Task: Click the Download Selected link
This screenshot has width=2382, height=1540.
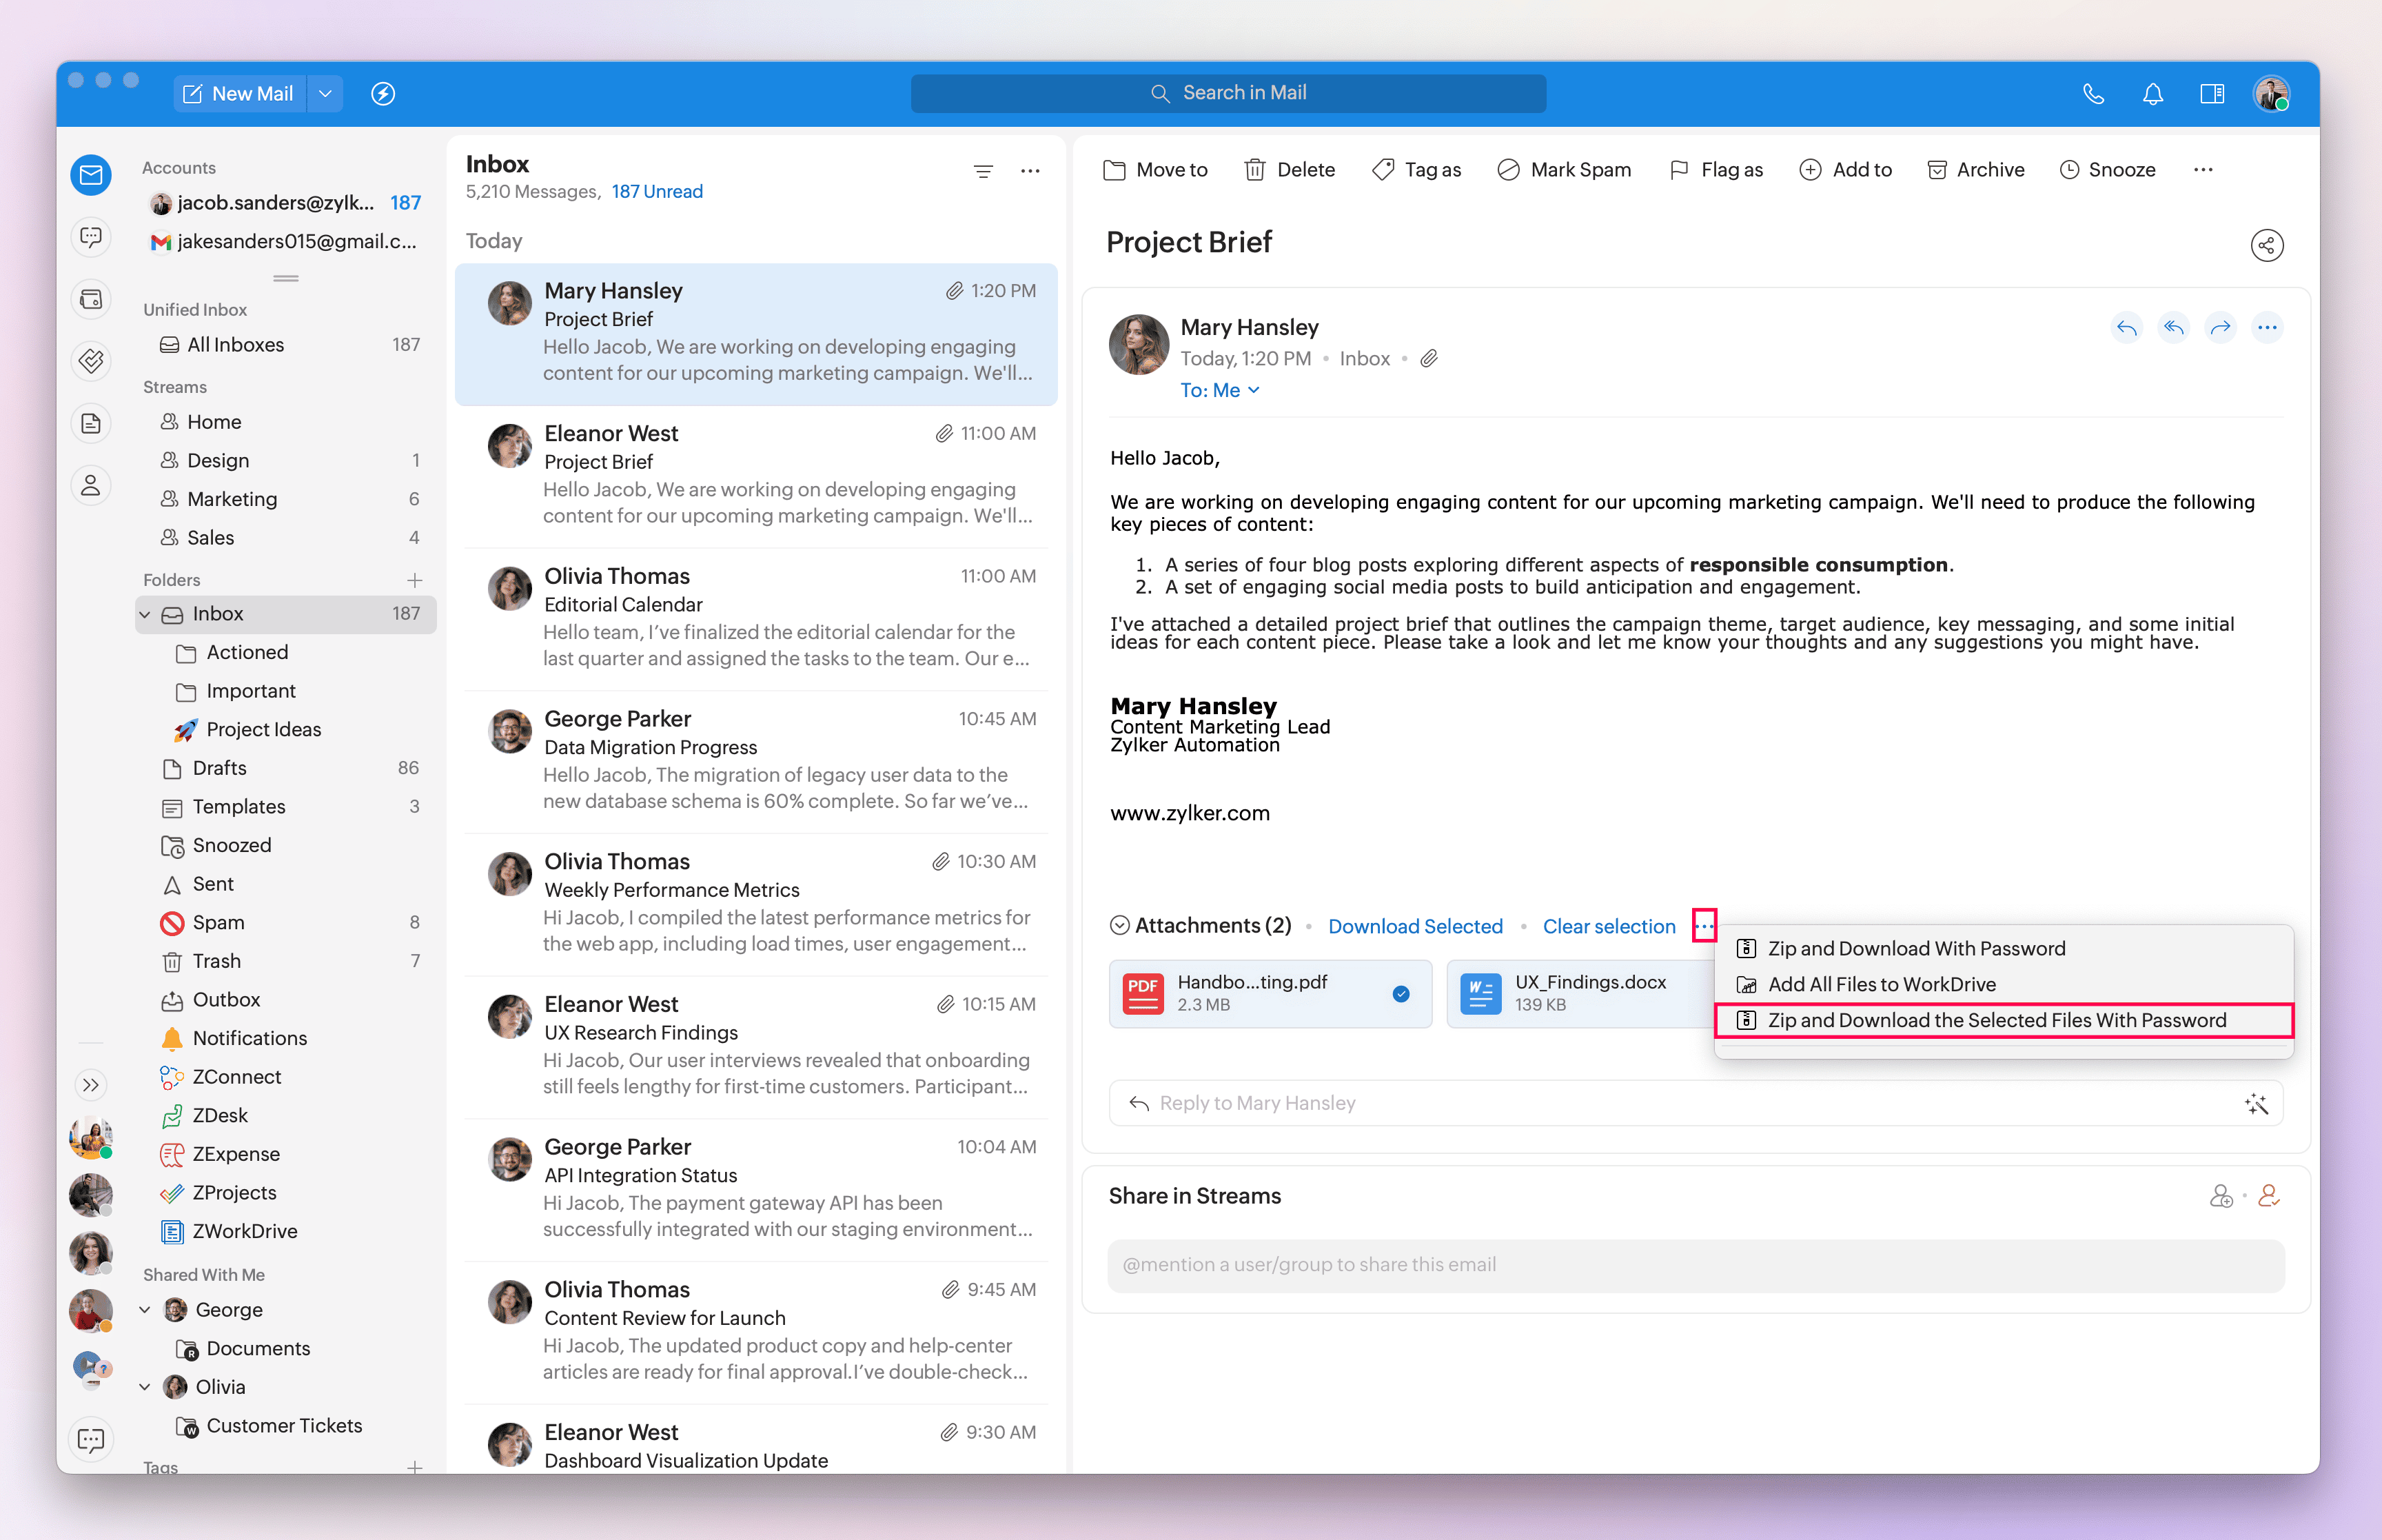Action: pyautogui.click(x=1414, y=926)
